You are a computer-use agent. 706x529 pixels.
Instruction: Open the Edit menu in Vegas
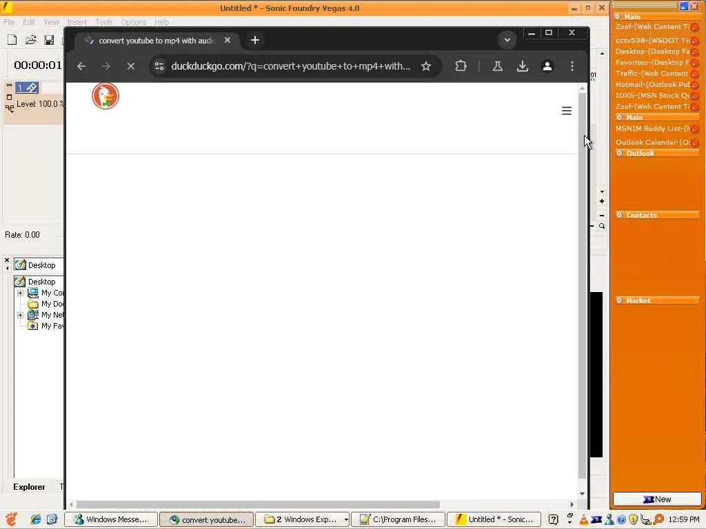29,21
